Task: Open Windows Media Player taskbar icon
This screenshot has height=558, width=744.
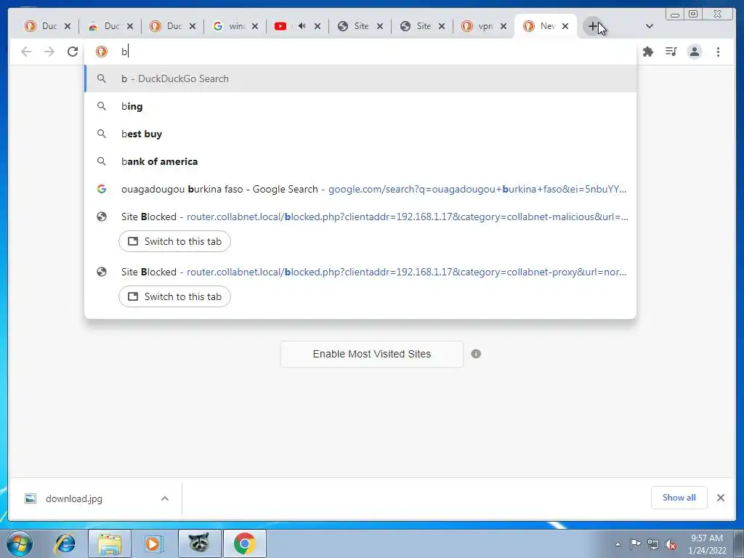Action: click(x=153, y=543)
